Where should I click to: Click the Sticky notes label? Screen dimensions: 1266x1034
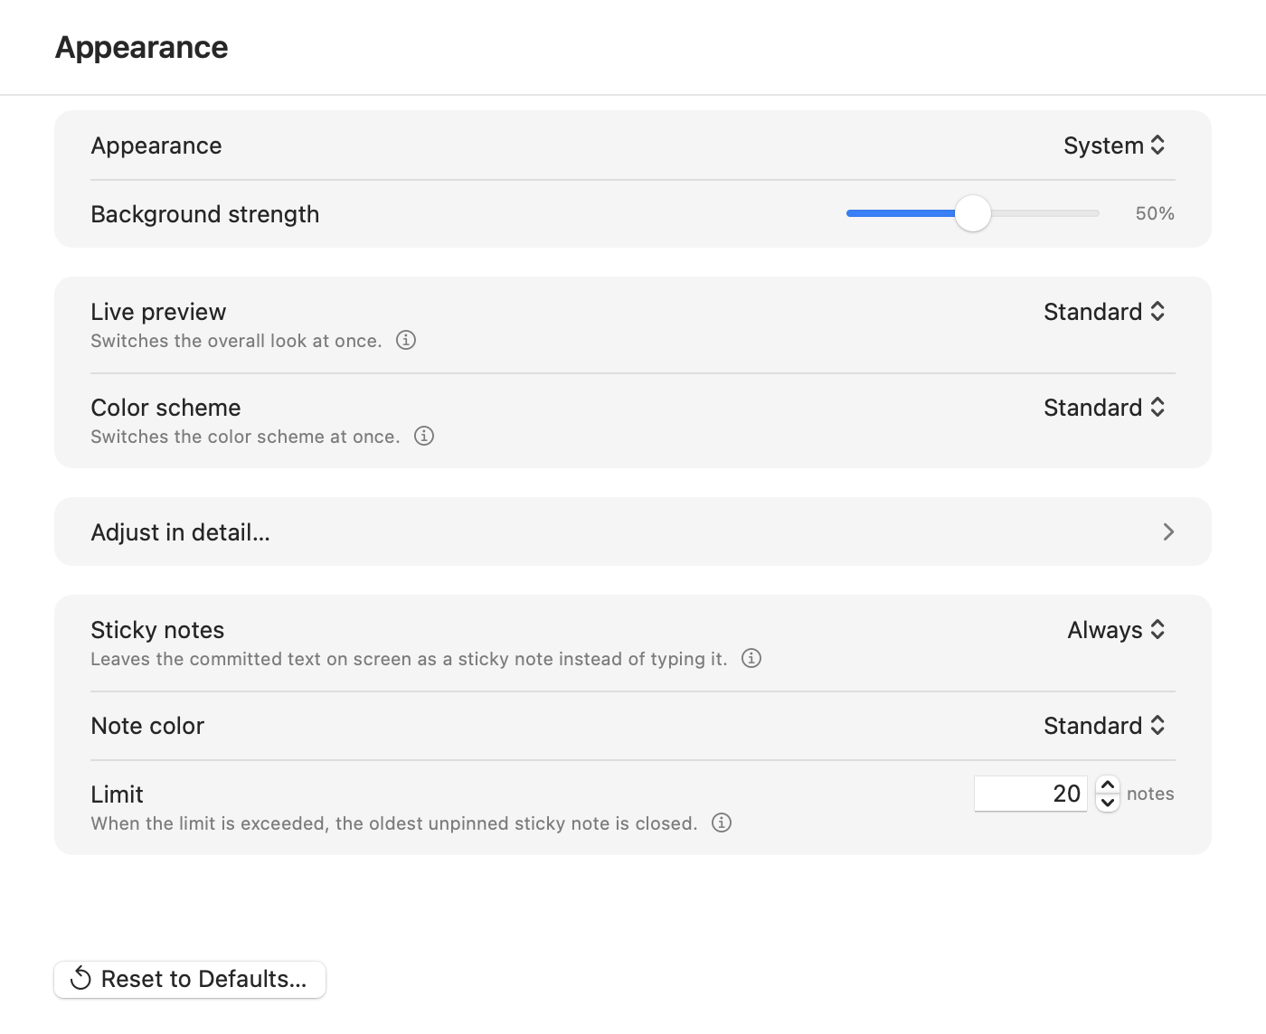[157, 630]
